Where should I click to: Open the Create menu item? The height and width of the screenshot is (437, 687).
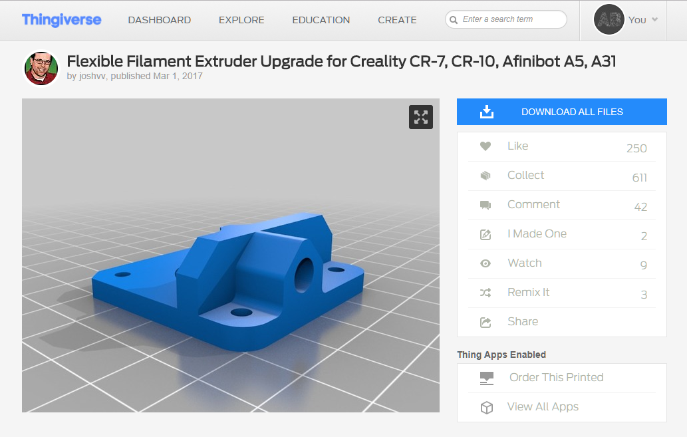(x=397, y=20)
